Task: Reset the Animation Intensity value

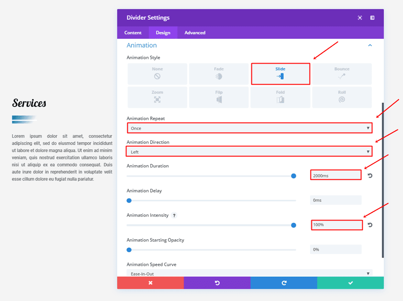Action: 370,225
